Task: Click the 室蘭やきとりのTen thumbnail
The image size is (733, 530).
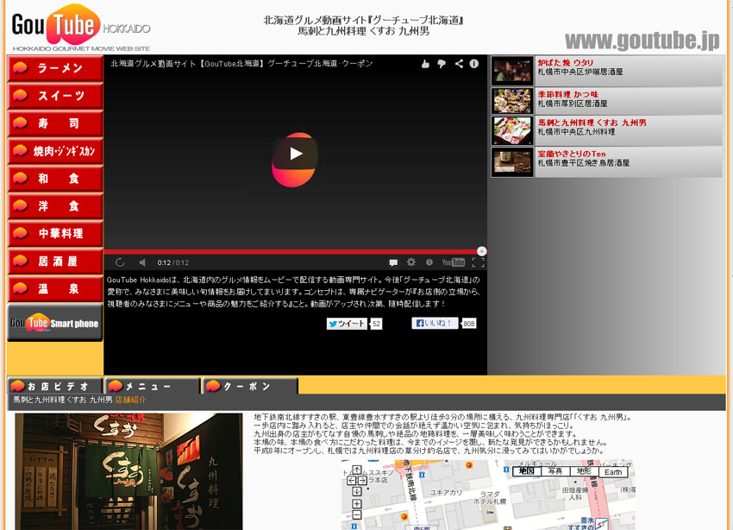Action: pos(512,162)
